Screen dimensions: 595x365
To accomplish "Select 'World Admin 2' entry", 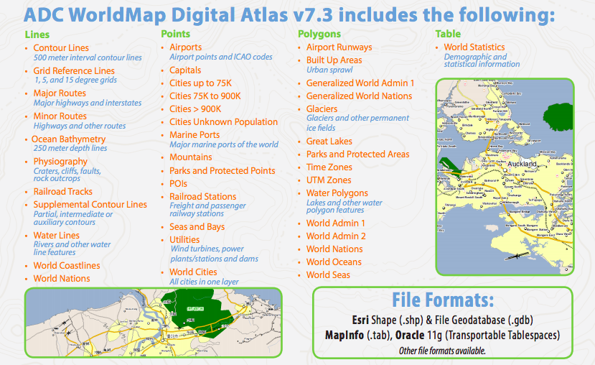I will [336, 236].
